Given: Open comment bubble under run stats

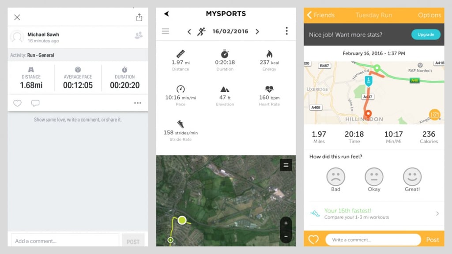Looking at the screenshot, I should [x=35, y=103].
